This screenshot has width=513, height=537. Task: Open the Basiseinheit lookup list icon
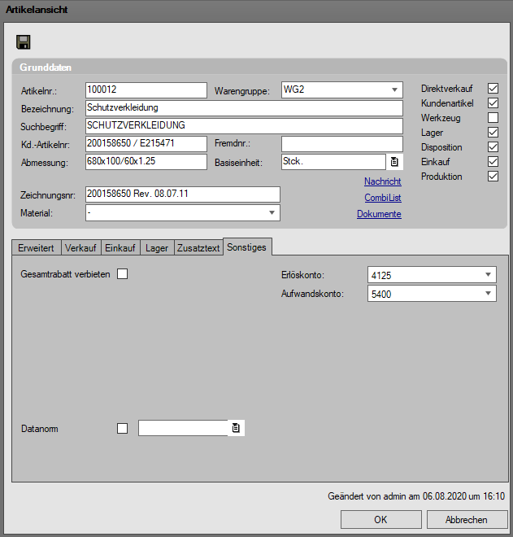(394, 162)
